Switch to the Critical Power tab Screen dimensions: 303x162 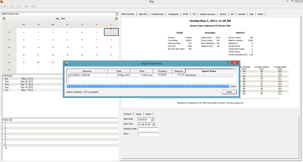(157, 14)
